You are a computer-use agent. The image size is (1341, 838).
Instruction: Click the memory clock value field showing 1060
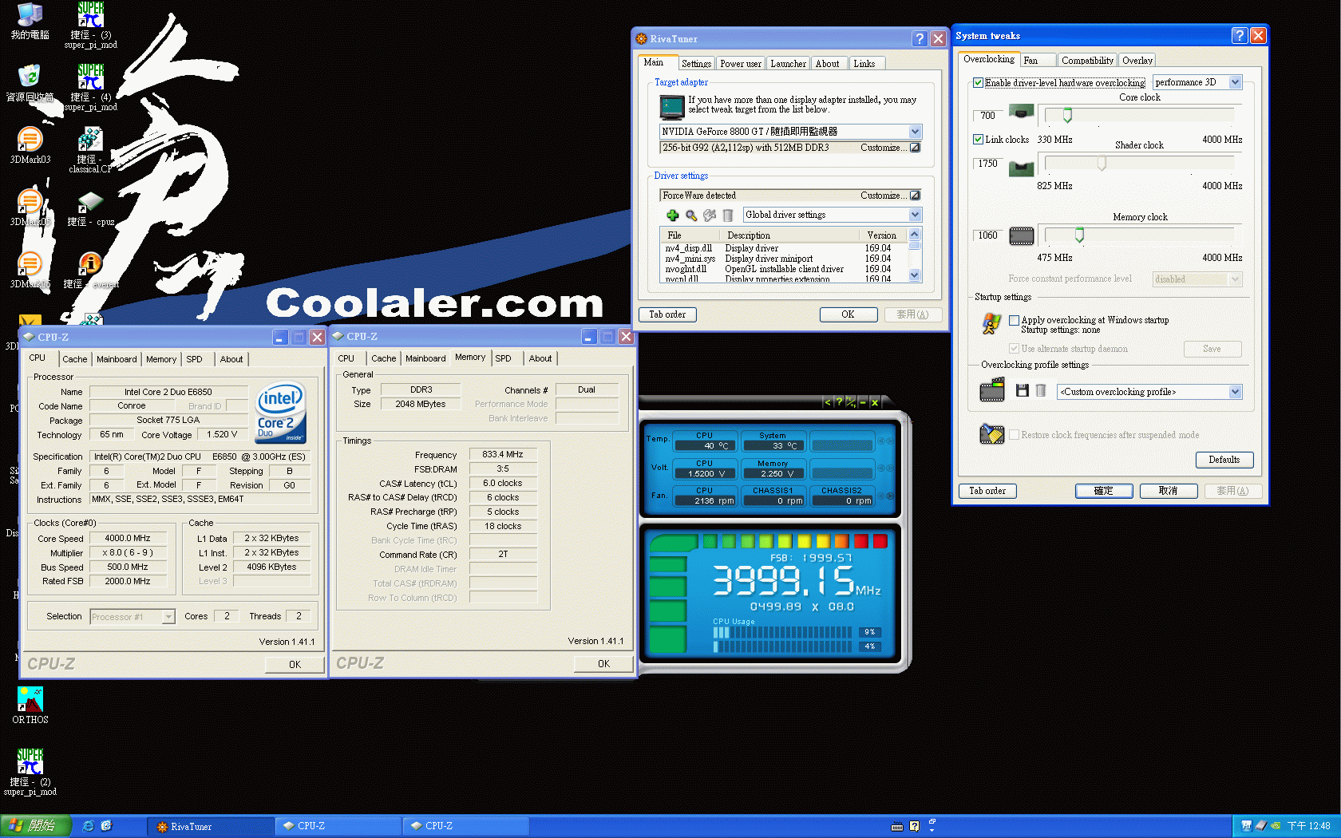987,235
